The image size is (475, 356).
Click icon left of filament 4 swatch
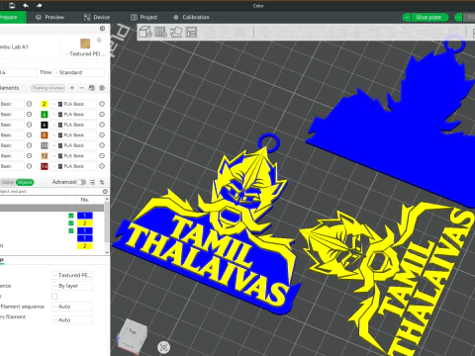tap(30, 115)
